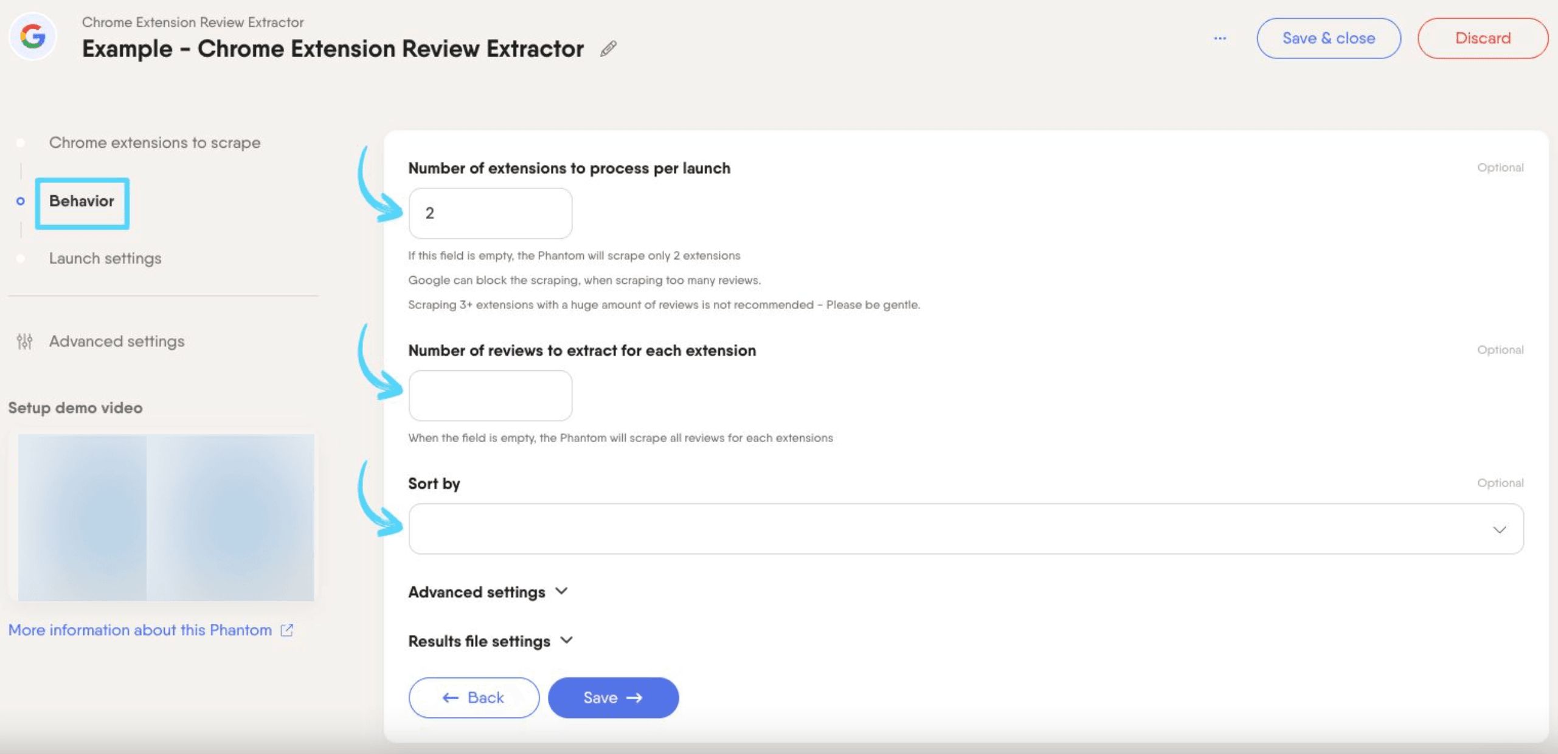This screenshot has height=754, width=1558.
Task: Select Chrome extensions to scrape step
Action: (x=154, y=142)
